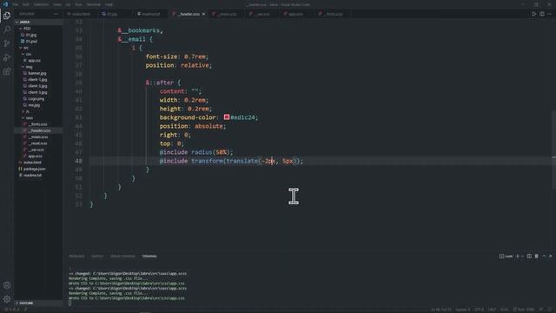Open the Extensions view
The image size is (556, 313).
(x=7, y=71)
